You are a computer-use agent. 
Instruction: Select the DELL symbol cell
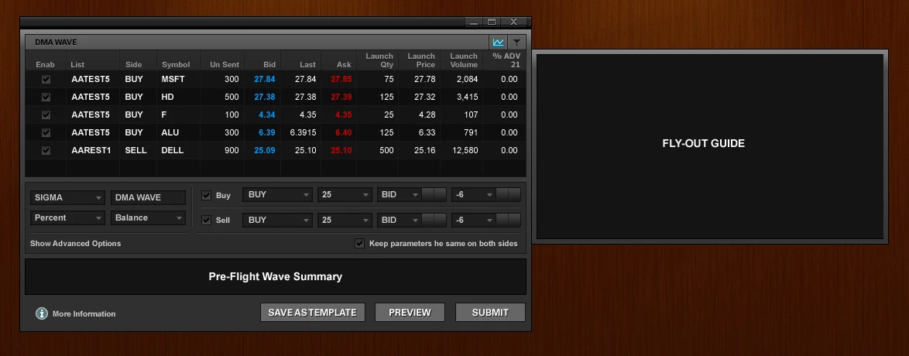[172, 150]
